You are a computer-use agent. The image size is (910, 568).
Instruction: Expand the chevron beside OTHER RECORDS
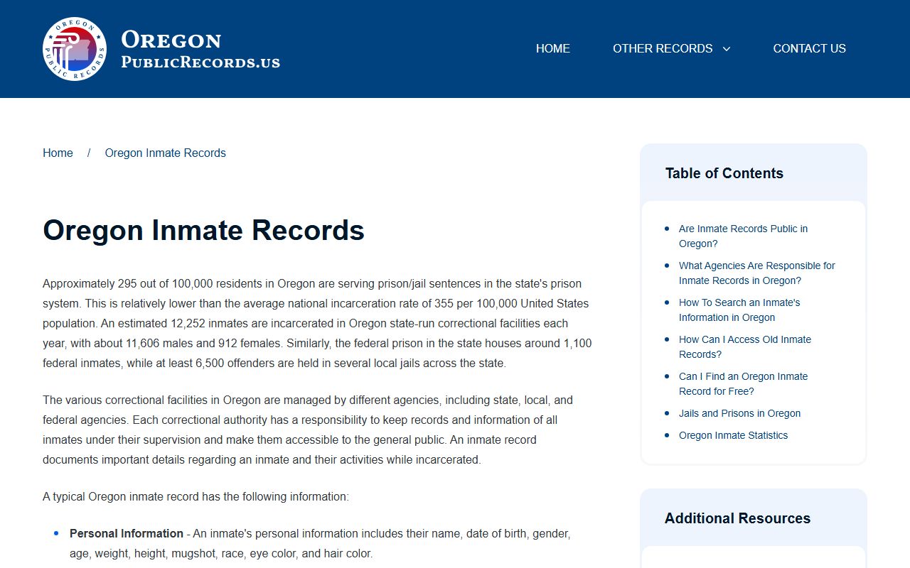(727, 49)
